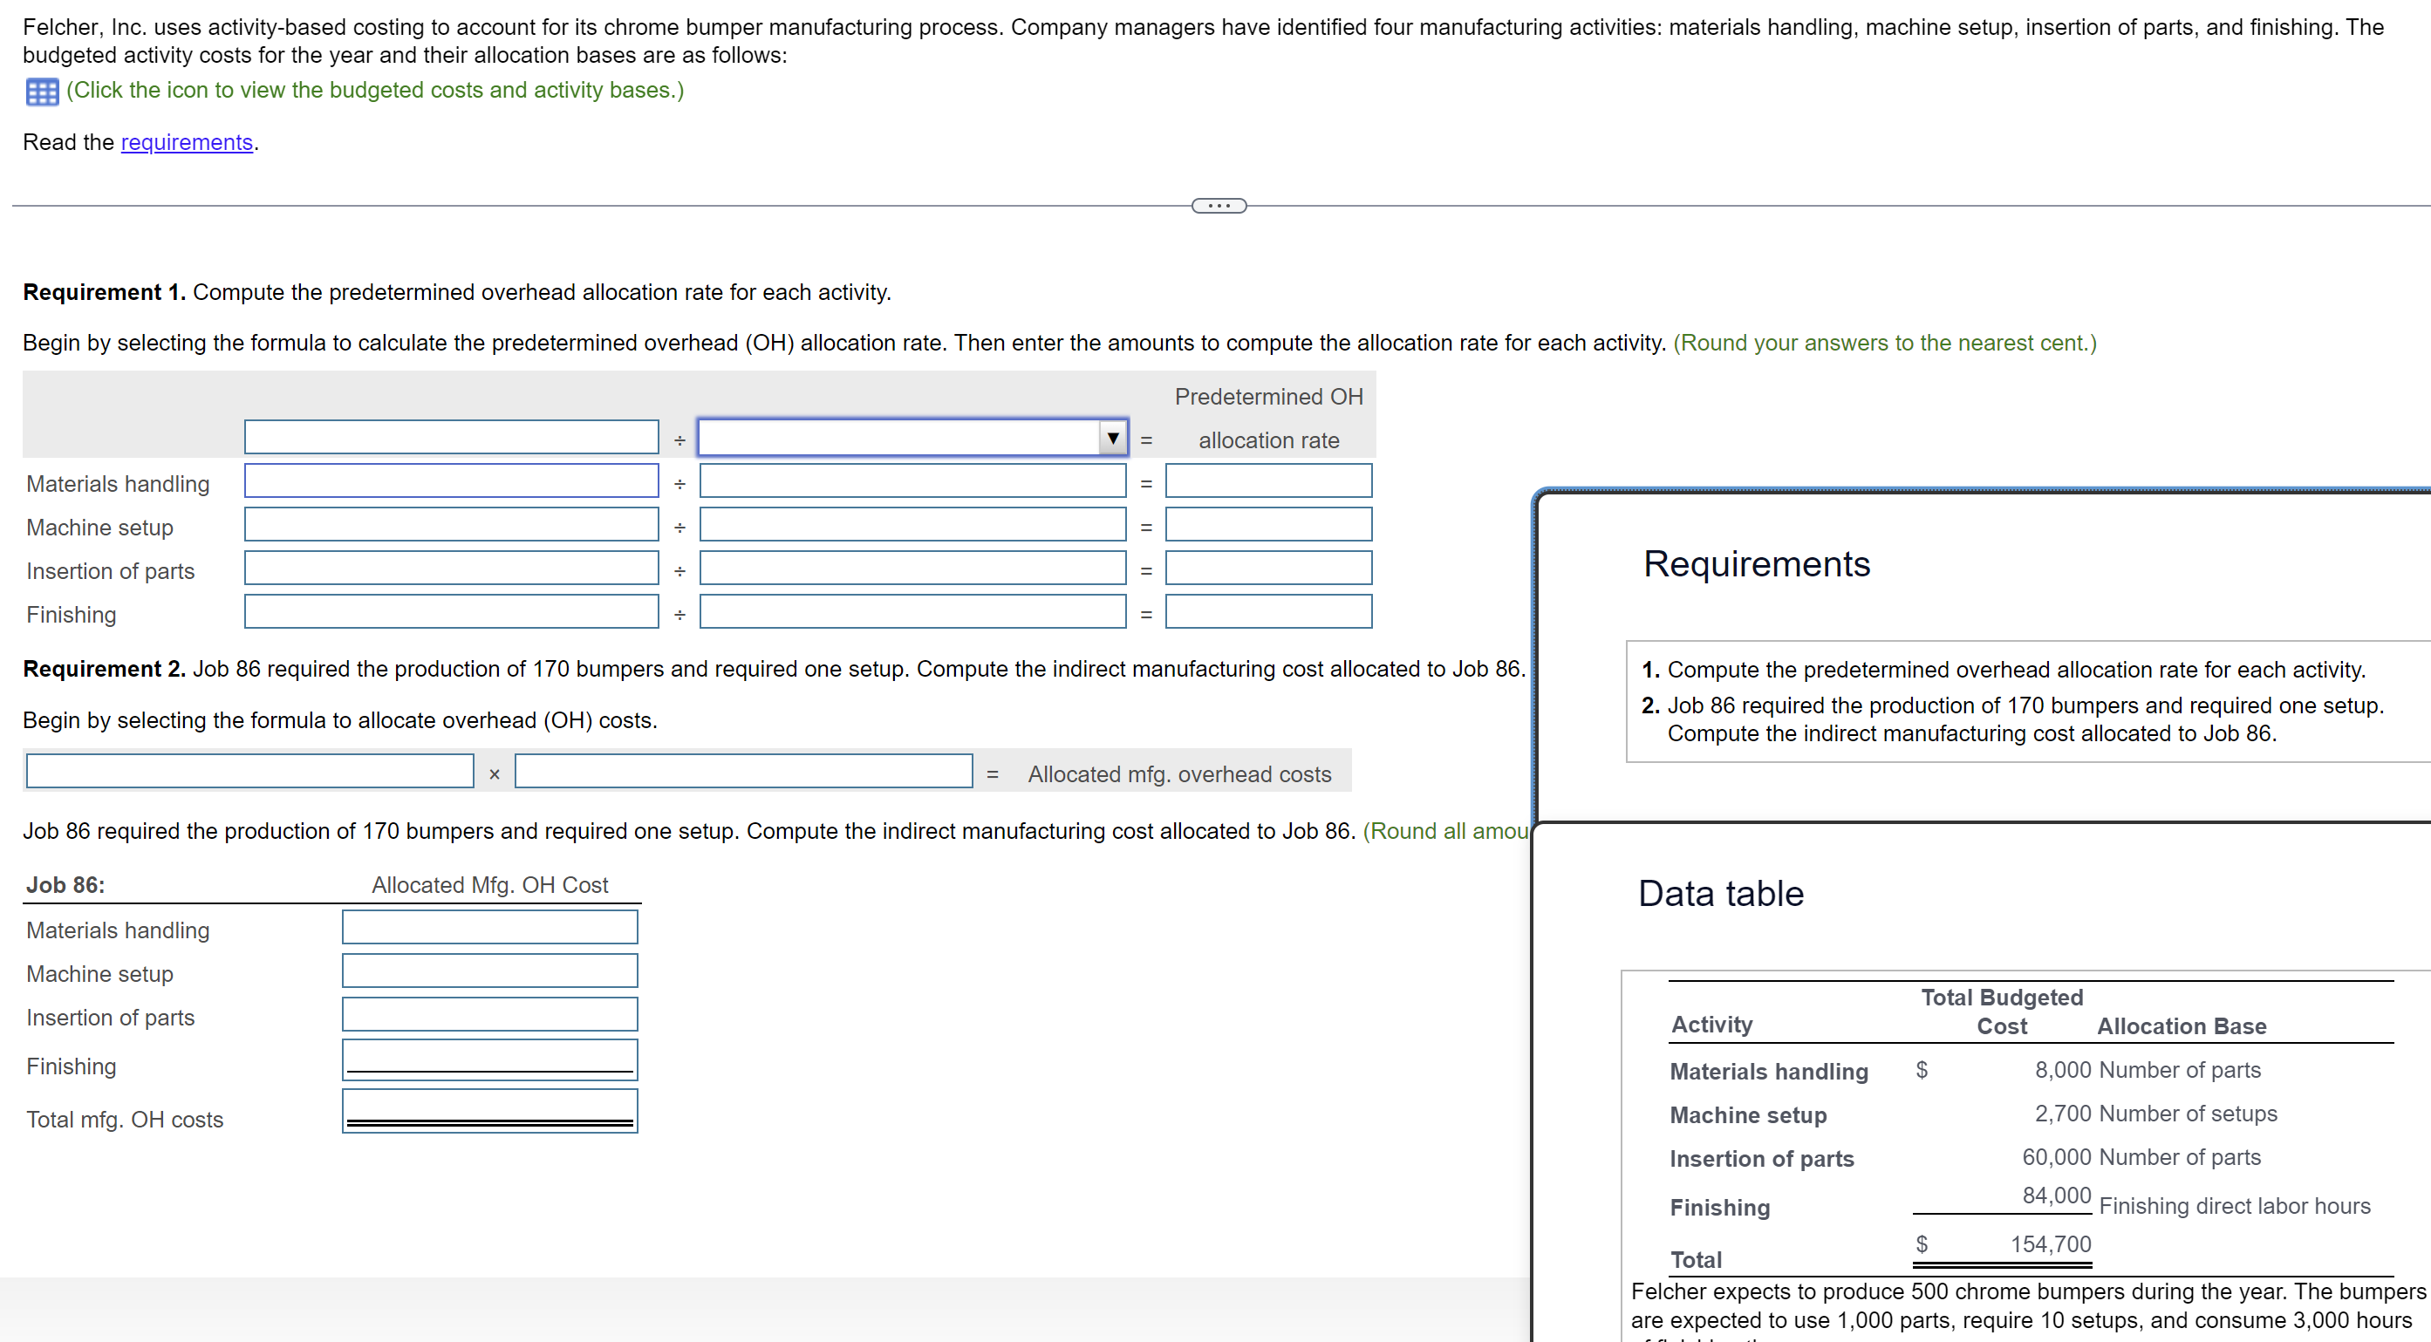2431x1342 pixels.
Task: Click the data table grid icon
Action: (43, 92)
